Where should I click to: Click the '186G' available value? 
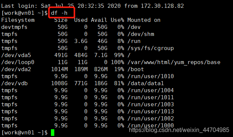(101, 83)
